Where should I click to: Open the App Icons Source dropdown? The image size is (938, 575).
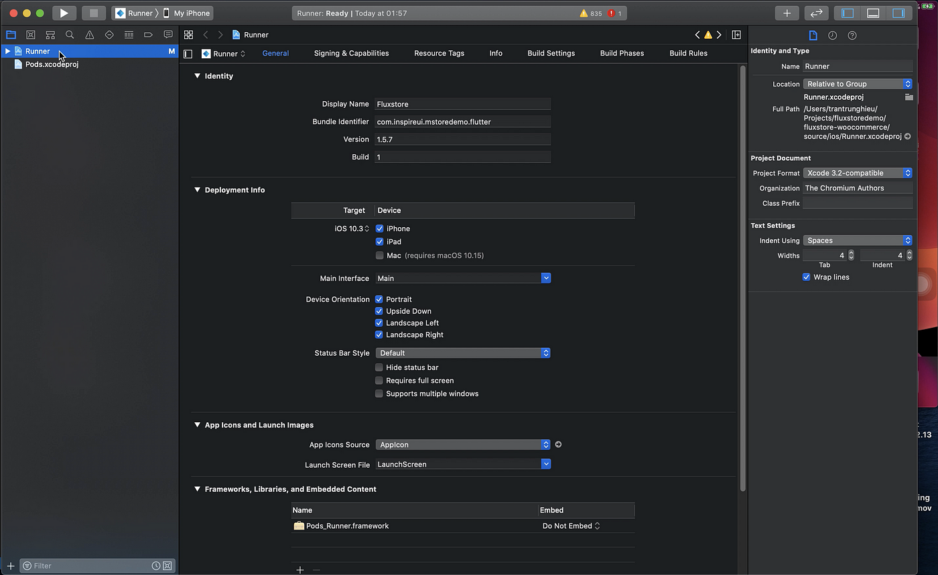point(463,445)
